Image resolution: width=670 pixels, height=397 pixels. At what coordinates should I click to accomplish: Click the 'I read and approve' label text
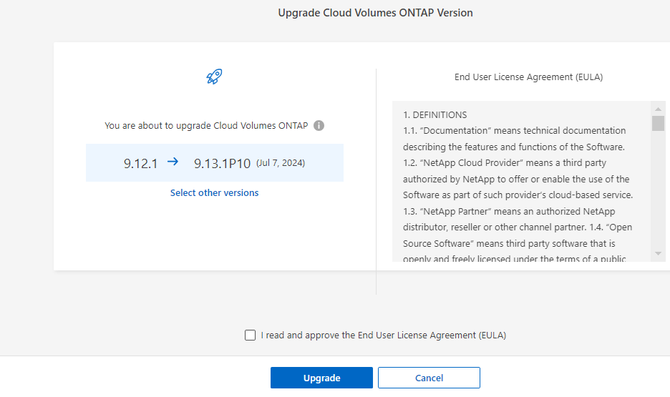pos(383,335)
